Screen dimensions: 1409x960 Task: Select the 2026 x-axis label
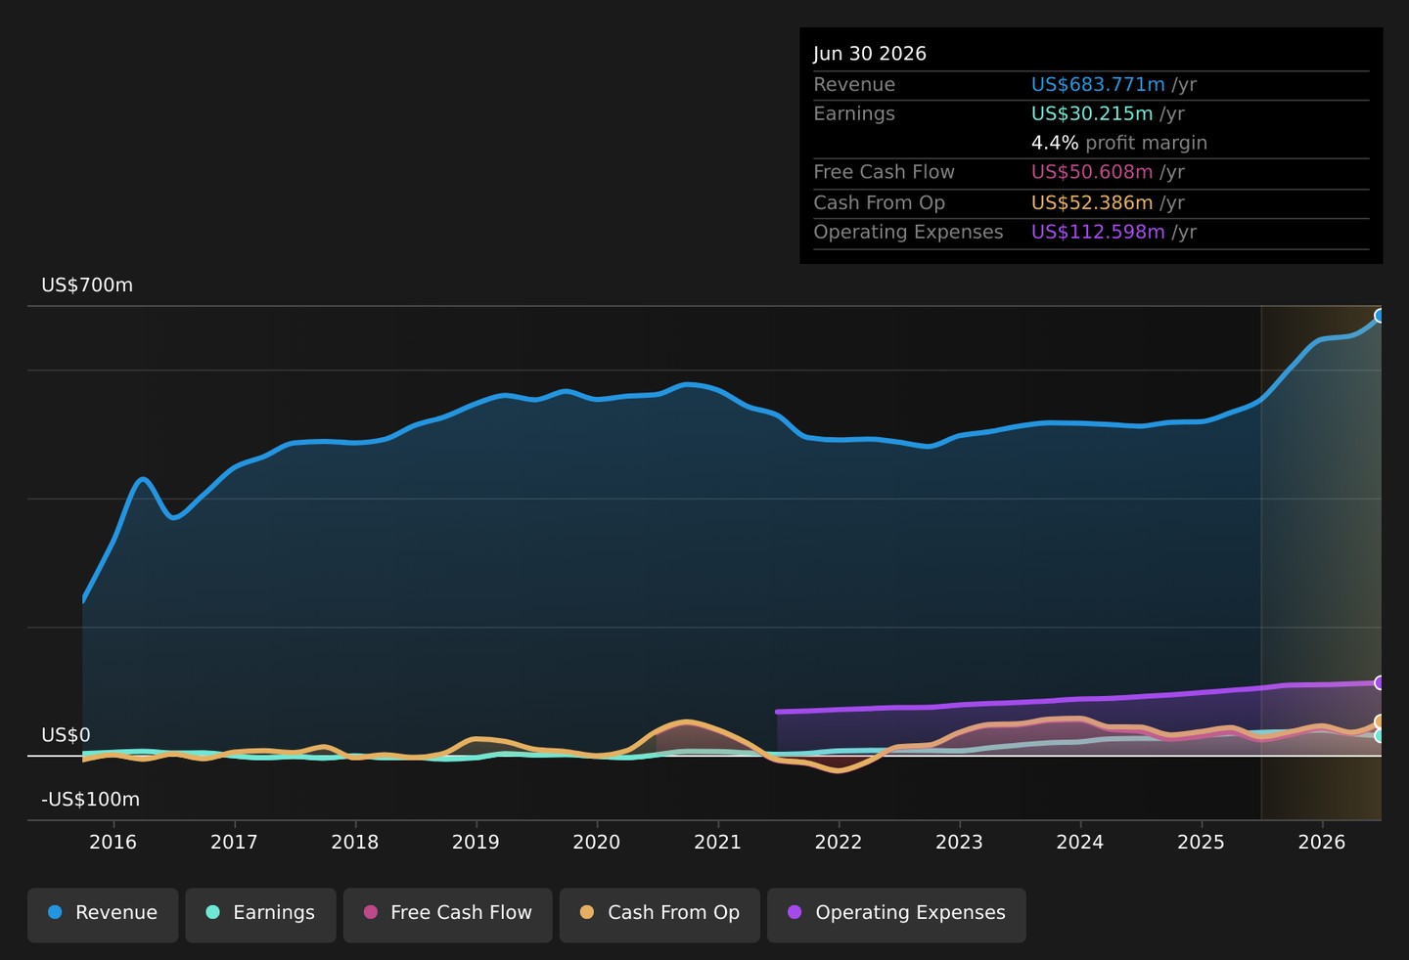coord(1322,843)
